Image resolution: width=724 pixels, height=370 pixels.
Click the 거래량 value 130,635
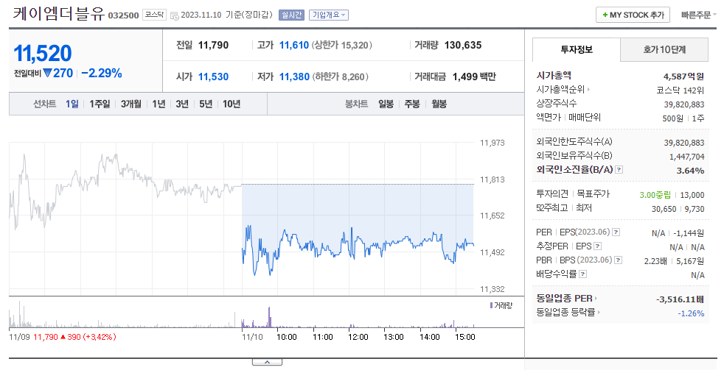(x=463, y=45)
